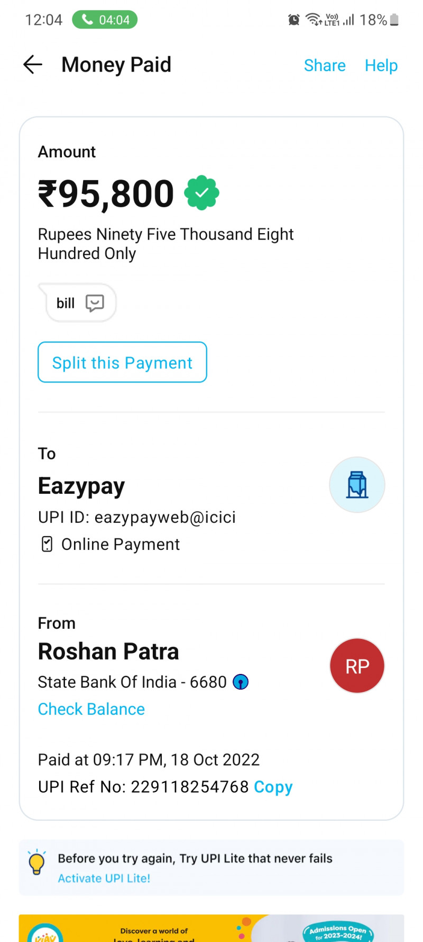Image resolution: width=423 pixels, height=942 pixels.
Task: Tap the Eazypay merchant avatar icon
Action: coord(357,485)
